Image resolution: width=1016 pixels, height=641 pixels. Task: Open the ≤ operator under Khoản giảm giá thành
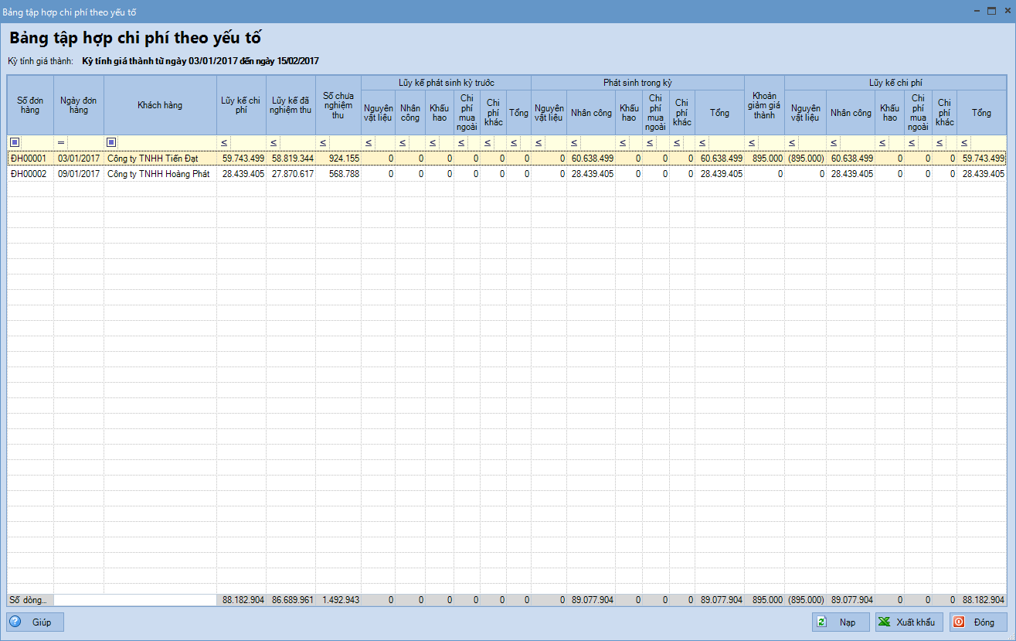[x=751, y=142]
